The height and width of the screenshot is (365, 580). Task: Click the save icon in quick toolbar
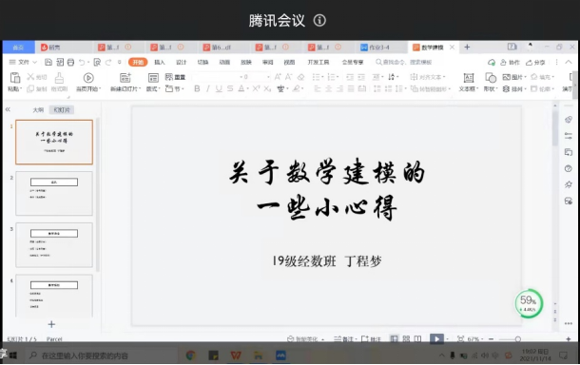click(48, 62)
